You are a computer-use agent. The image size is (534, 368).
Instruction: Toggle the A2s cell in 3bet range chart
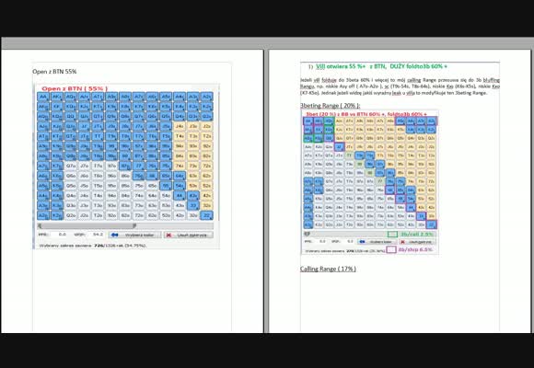[431, 121]
